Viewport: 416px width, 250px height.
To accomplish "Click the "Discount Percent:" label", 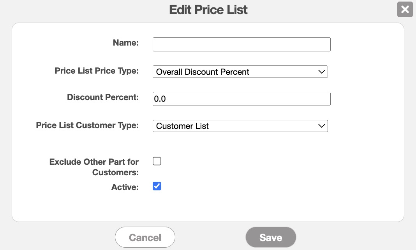I will pyautogui.click(x=103, y=97).
